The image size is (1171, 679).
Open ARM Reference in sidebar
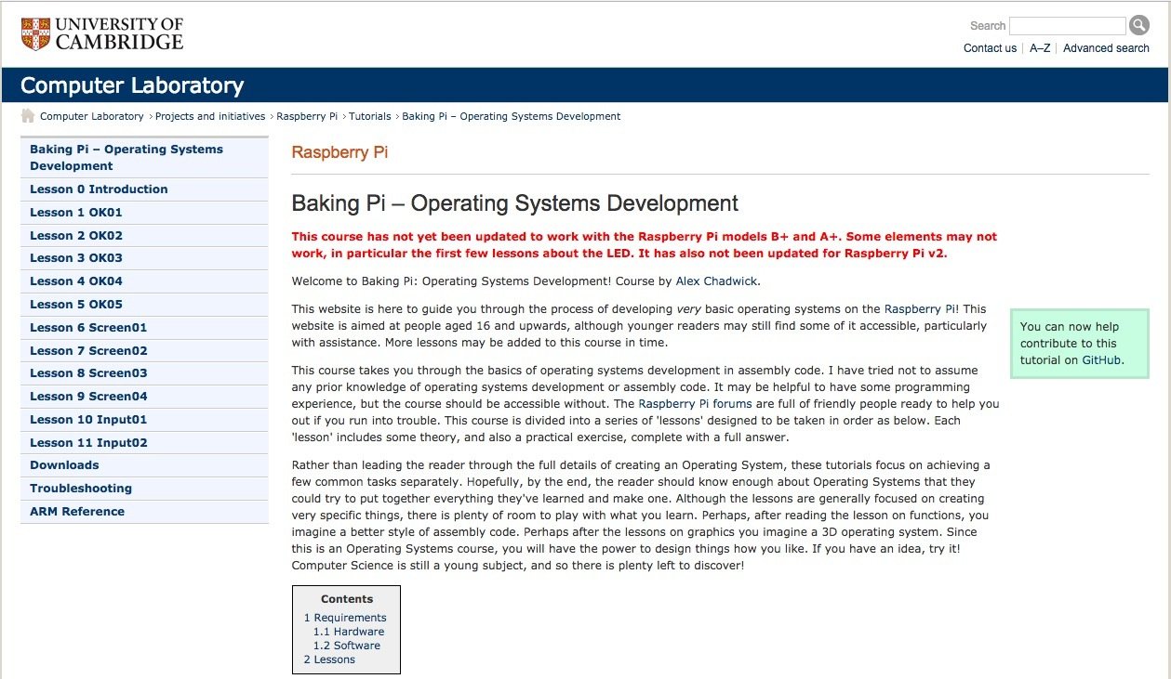click(x=144, y=512)
